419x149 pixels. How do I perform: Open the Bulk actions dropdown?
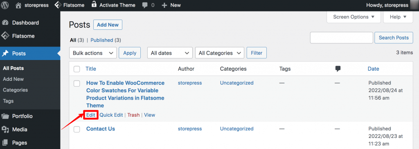coord(93,53)
